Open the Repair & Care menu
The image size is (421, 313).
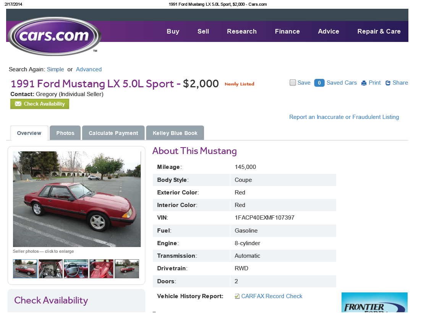(x=379, y=31)
